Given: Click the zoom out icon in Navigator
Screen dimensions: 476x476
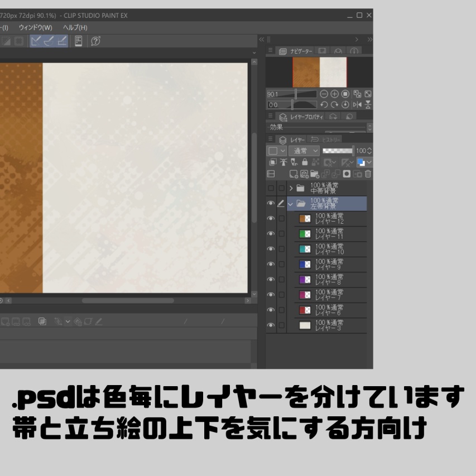Looking at the screenshot, I should [324, 94].
